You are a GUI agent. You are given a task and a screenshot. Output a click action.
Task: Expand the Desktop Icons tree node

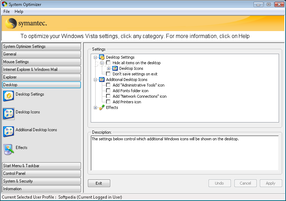108,69
